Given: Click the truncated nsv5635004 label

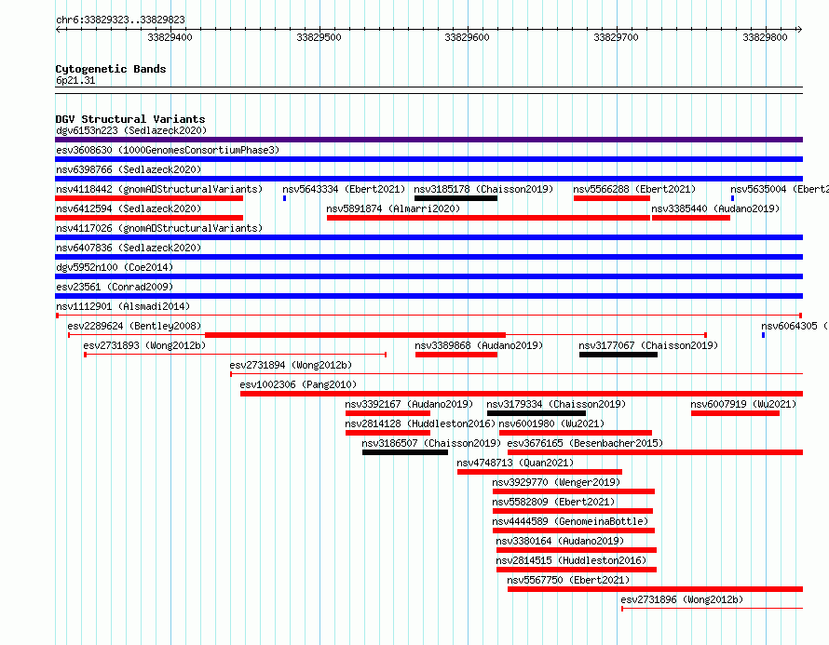Looking at the screenshot, I should click(780, 189).
